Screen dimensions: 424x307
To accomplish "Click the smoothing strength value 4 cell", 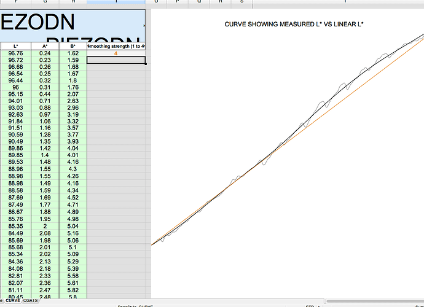I will pyautogui.click(x=116, y=53).
